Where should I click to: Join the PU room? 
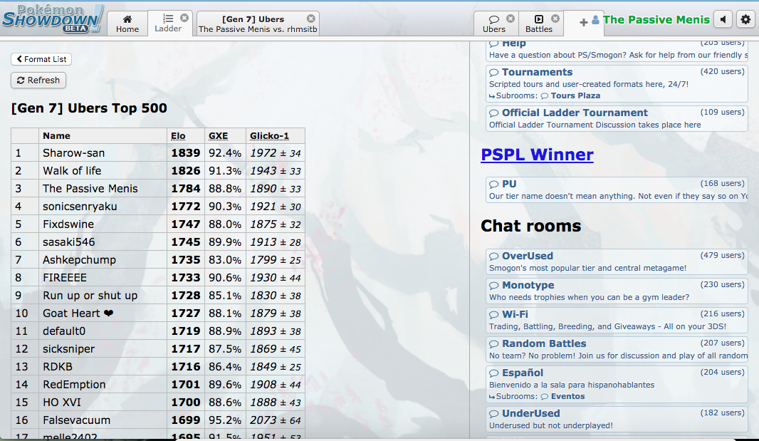coord(617,190)
